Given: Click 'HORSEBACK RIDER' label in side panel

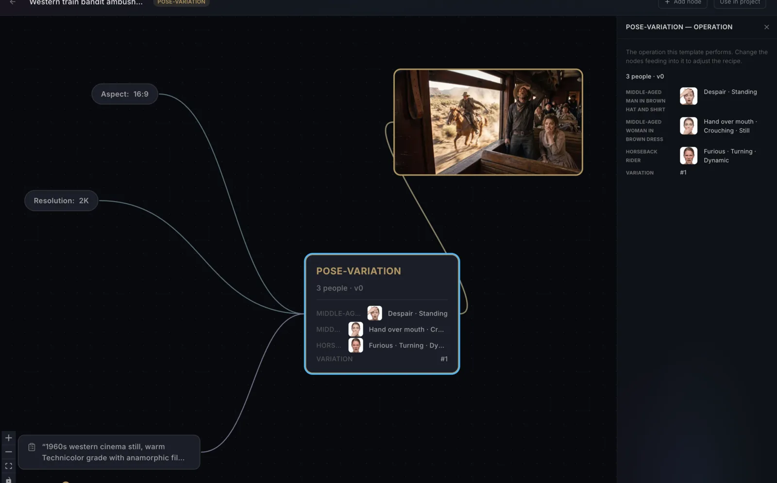Looking at the screenshot, I should (641, 156).
